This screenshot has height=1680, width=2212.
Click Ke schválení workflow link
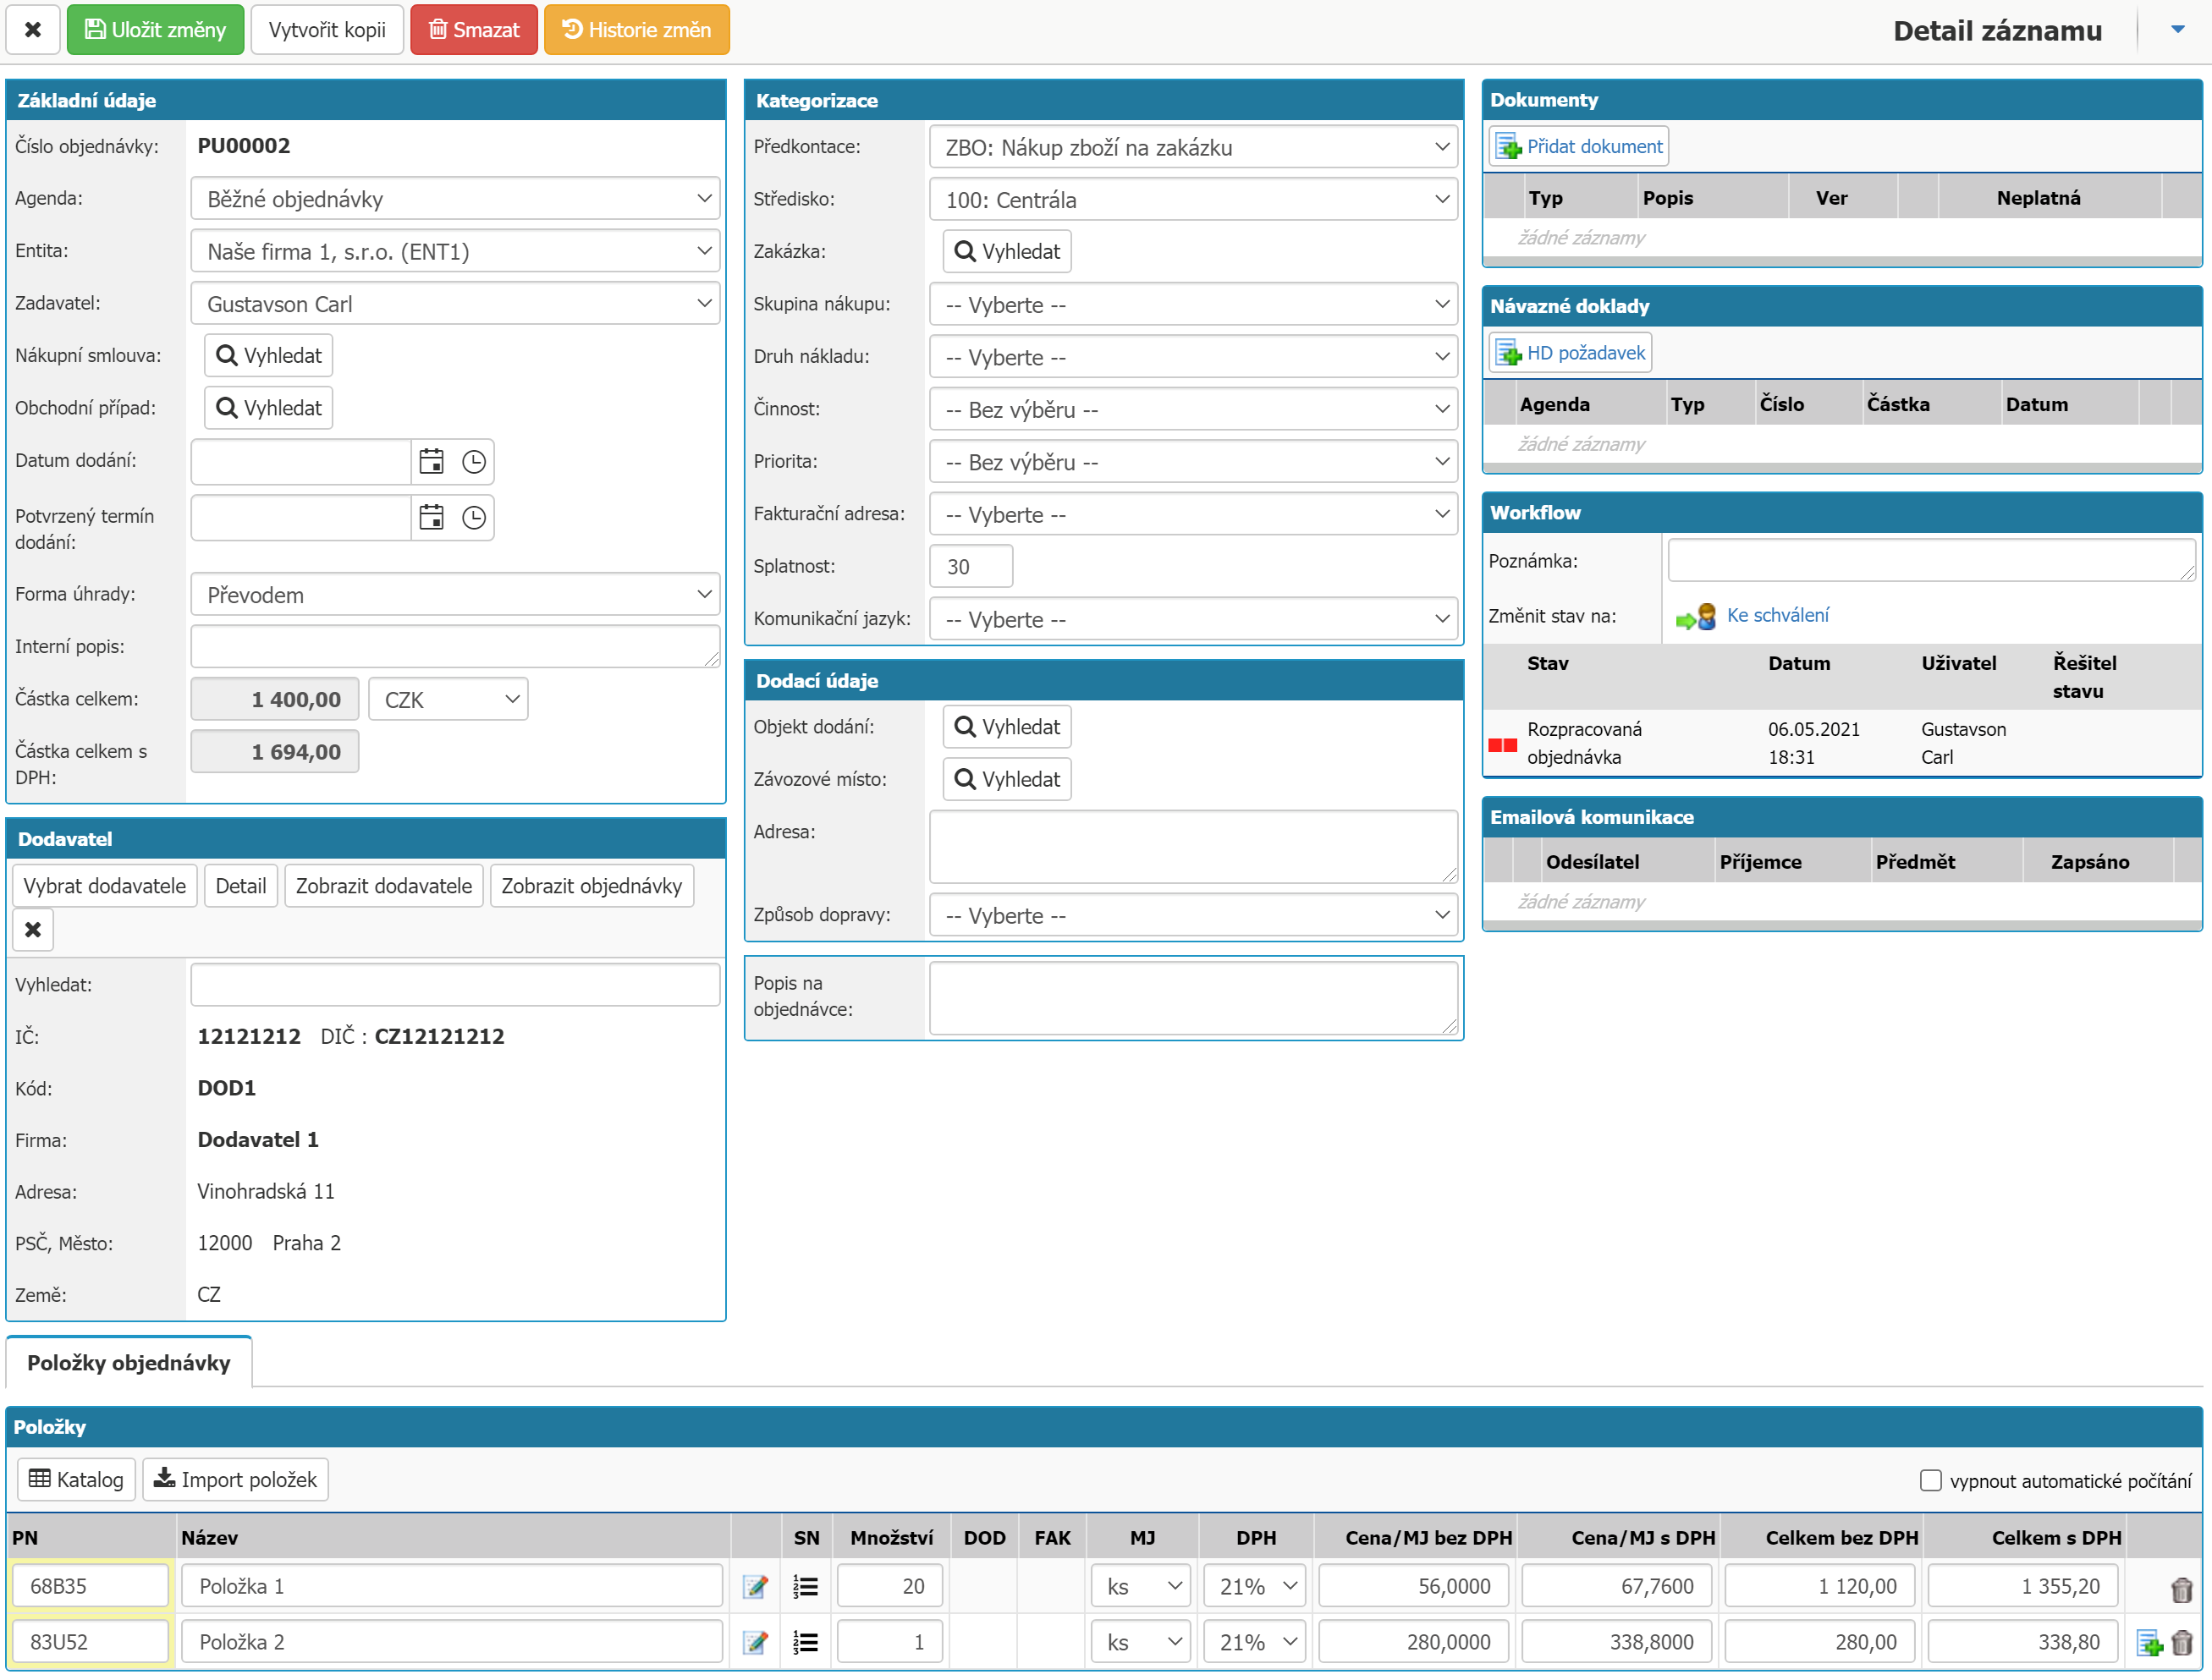(x=1778, y=615)
